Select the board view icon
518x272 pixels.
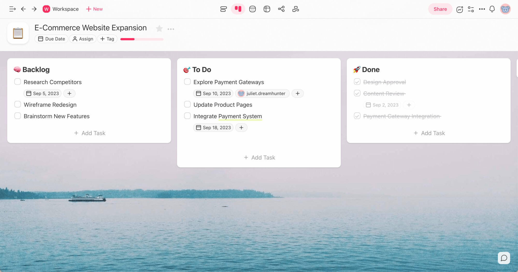(238, 9)
